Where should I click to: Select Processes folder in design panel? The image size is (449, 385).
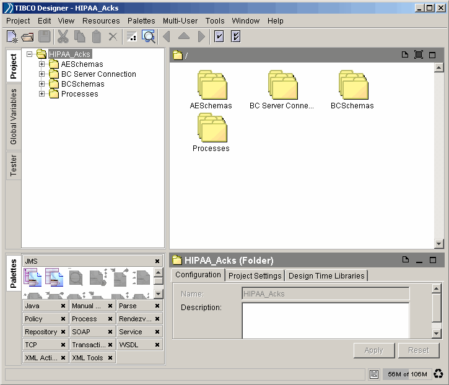coord(212,128)
